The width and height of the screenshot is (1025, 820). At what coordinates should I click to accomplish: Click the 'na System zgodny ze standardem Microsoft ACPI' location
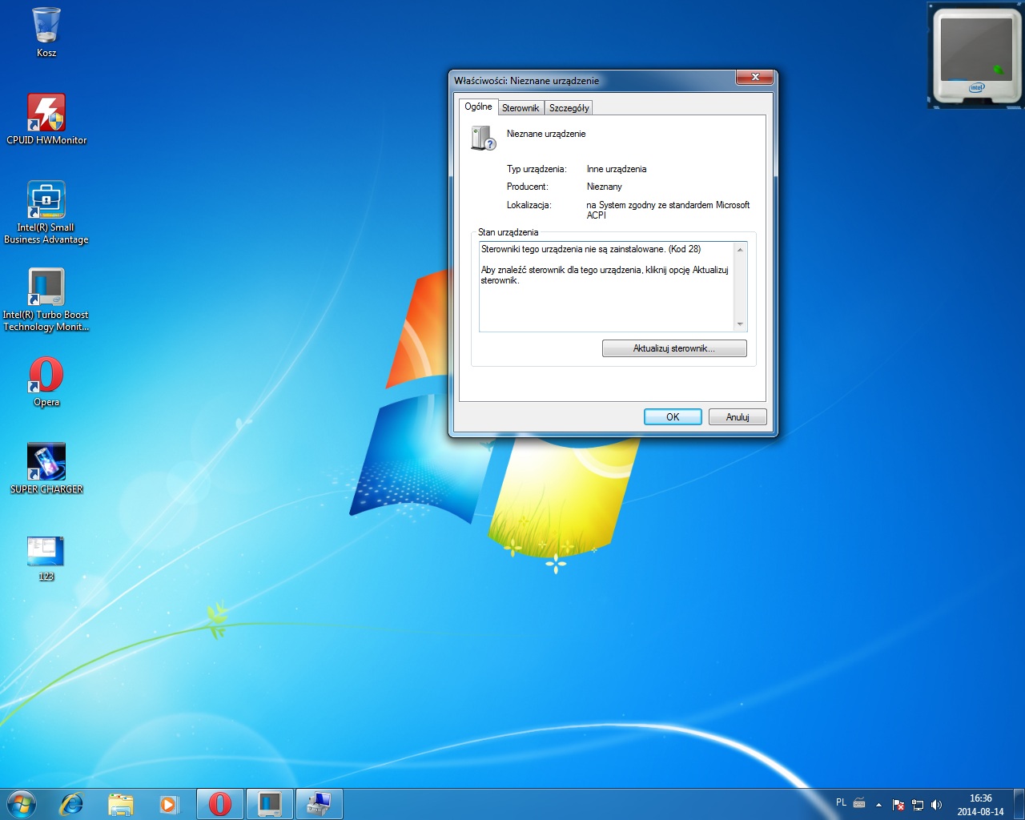[668, 210]
